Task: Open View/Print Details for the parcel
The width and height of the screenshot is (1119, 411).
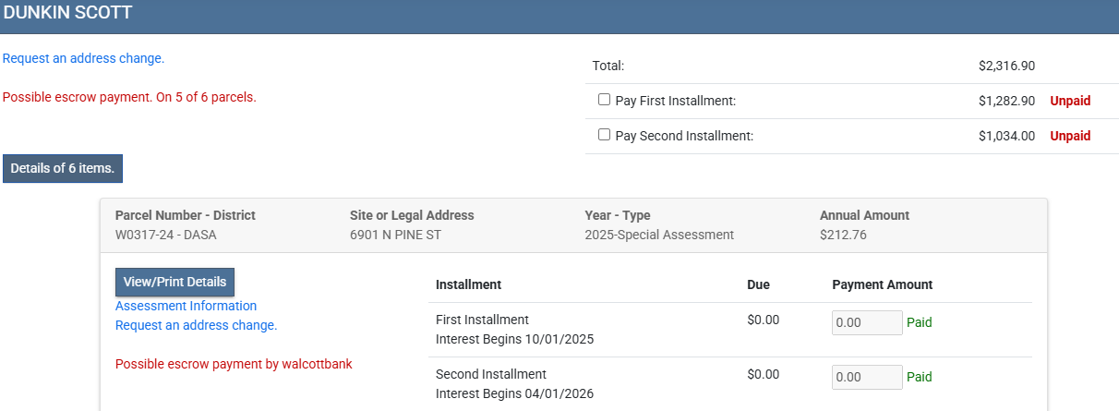Action: pyautogui.click(x=175, y=282)
